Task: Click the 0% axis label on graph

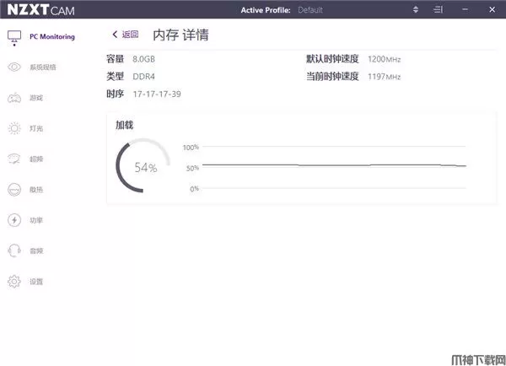Action: coord(194,189)
